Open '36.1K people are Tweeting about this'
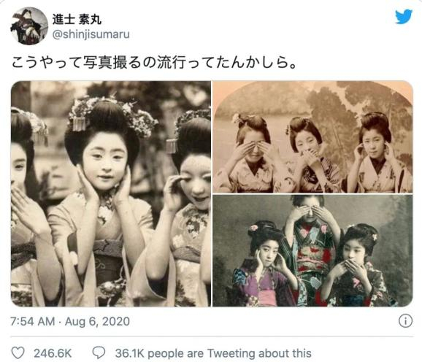The width and height of the screenshot is (422, 362). (213, 353)
